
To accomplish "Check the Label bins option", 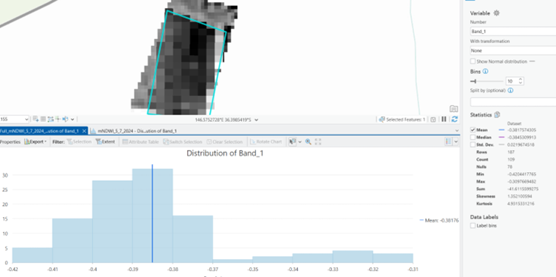I will pyautogui.click(x=472, y=225).
